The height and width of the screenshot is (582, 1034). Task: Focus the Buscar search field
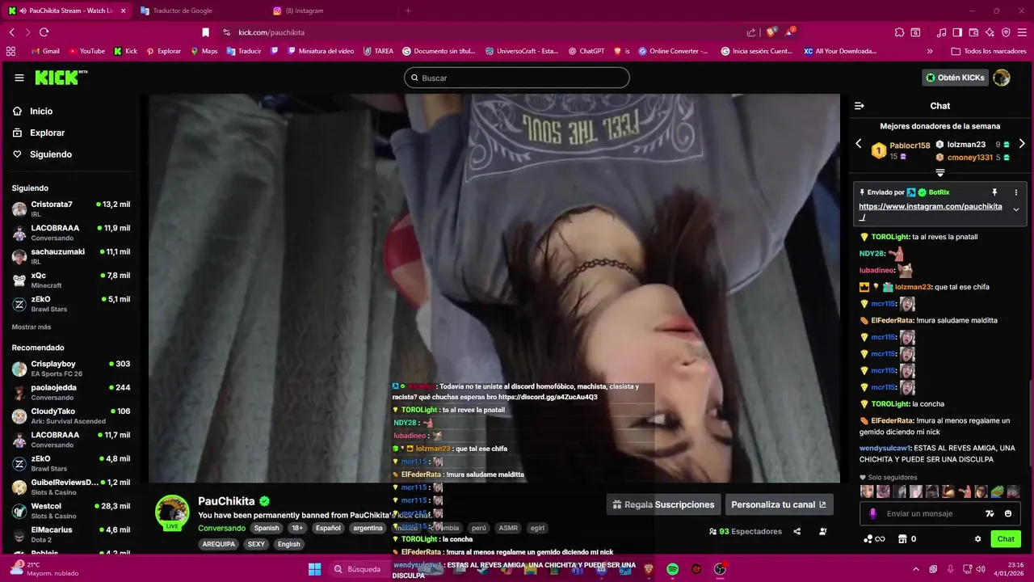pos(517,78)
